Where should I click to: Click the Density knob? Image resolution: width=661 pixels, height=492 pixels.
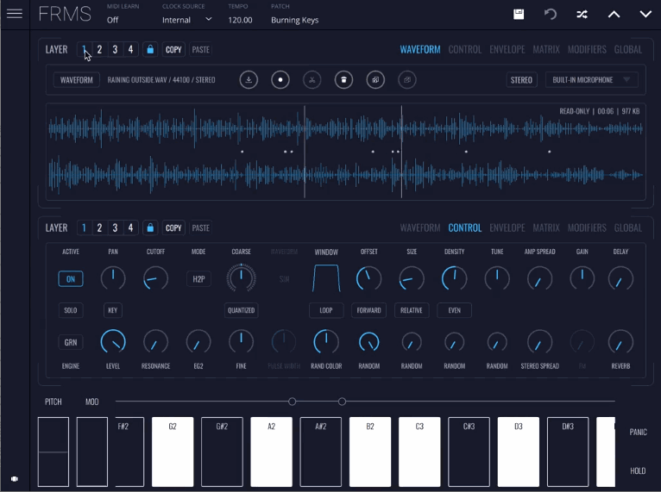pos(454,278)
